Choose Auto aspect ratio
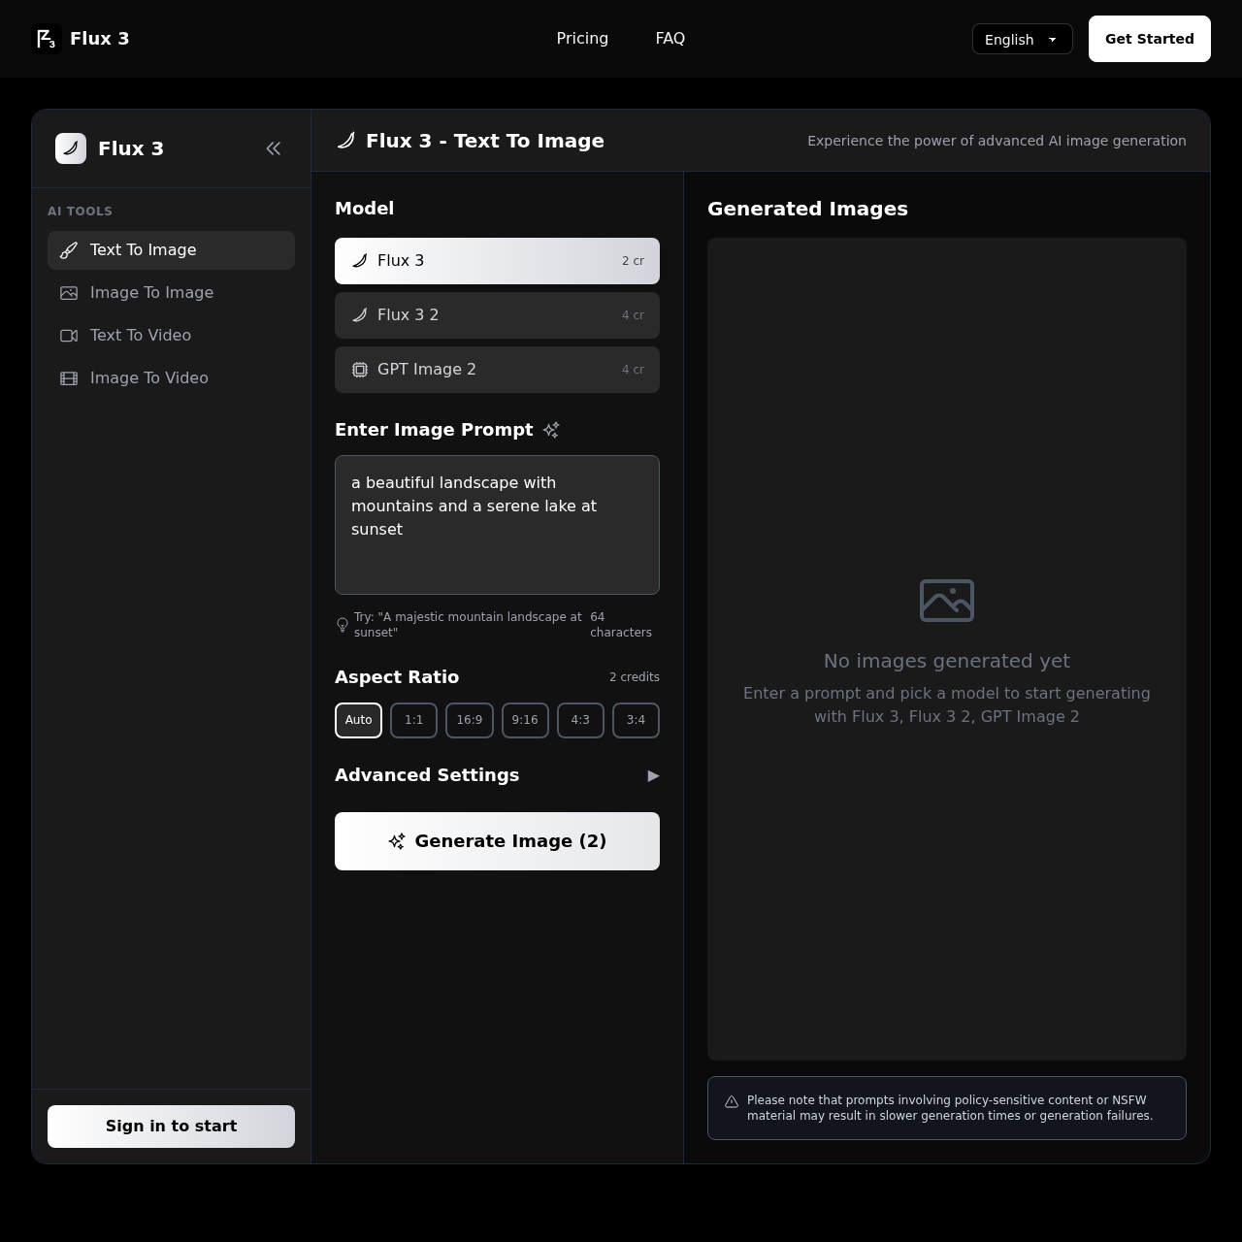1242x1242 pixels. [358, 720]
